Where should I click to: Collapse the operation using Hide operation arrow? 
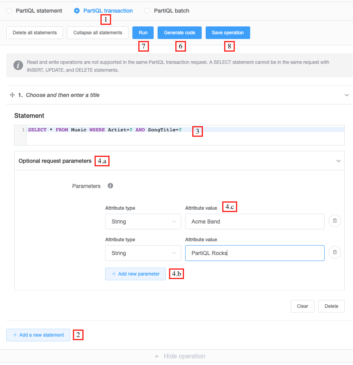pyautogui.click(x=157, y=356)
